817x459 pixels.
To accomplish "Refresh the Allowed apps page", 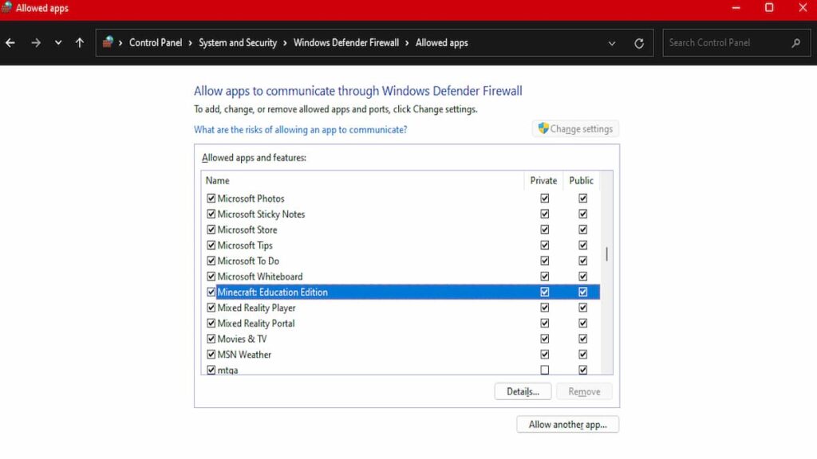I will [639, 43].
